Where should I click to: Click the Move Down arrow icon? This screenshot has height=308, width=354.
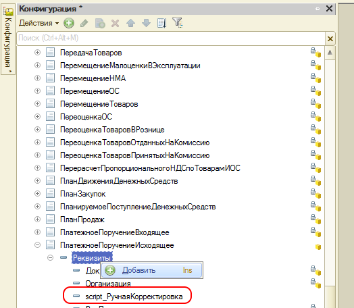147,23
